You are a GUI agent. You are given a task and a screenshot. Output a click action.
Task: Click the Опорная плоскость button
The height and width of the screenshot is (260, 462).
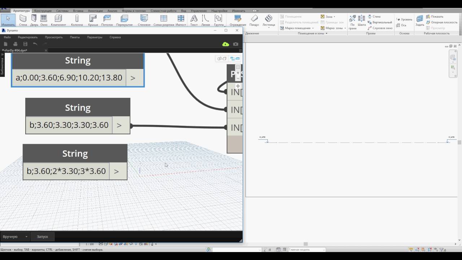pyautogui.click(x=442, y=22)
